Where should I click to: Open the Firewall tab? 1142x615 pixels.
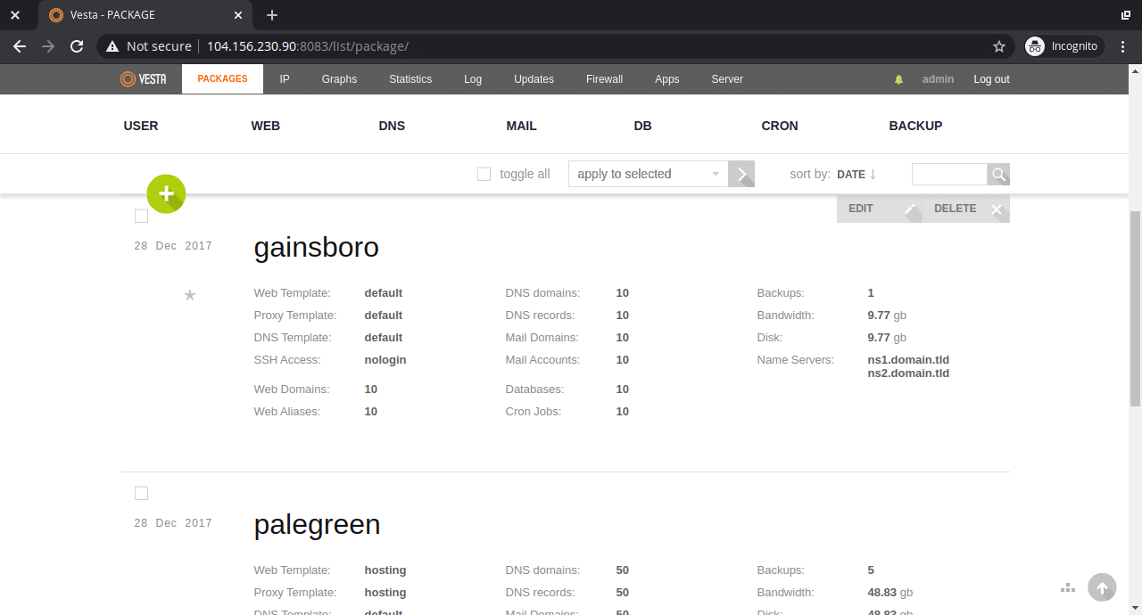604,79
